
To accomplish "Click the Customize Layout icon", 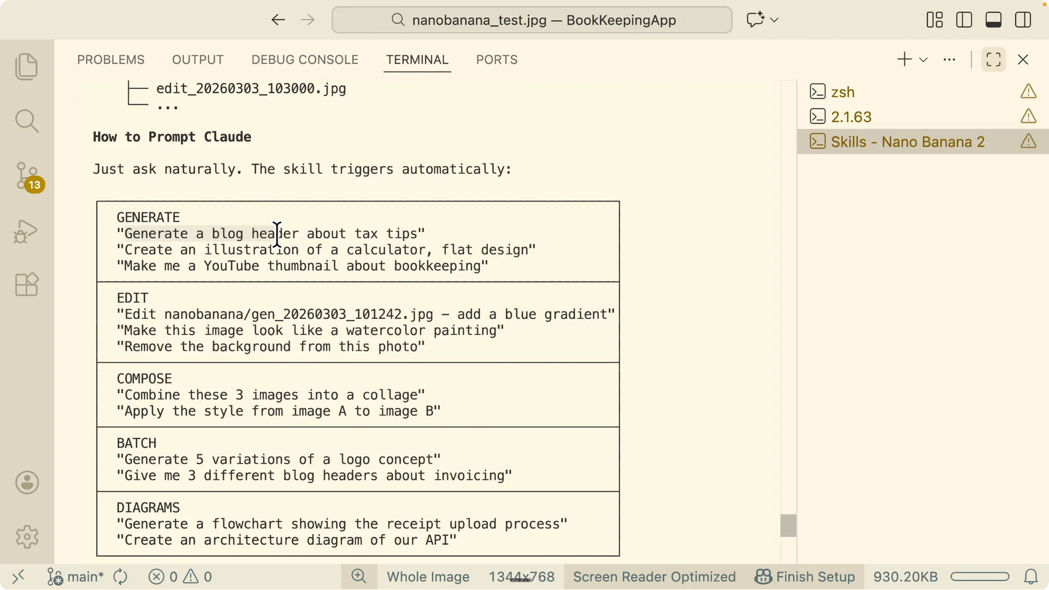I will [935, 20].
